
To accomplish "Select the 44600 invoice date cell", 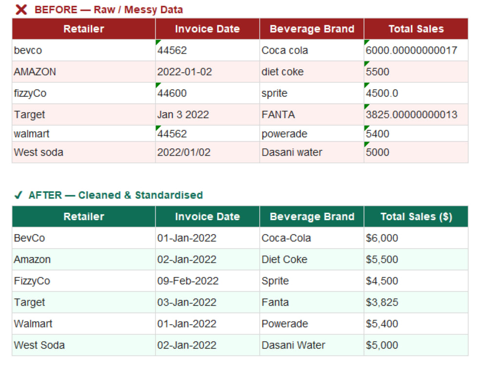I will point(207,93).
